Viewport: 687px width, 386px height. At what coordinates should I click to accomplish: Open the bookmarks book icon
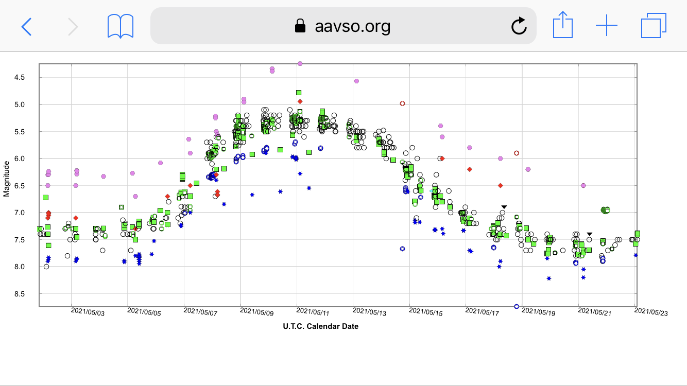click(x=121, y=26)
